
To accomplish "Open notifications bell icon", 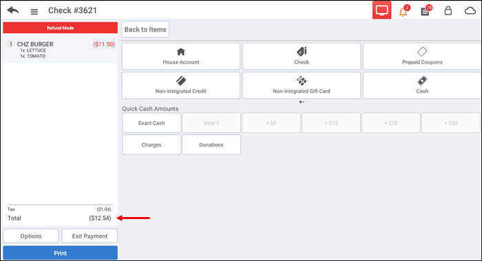I will click(x=404, y=11).
